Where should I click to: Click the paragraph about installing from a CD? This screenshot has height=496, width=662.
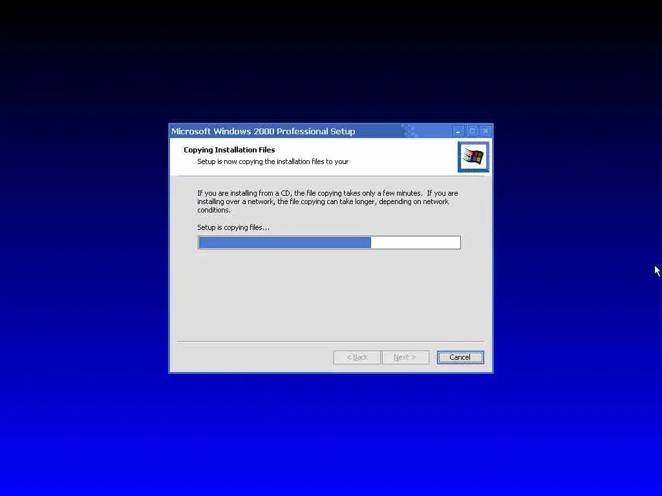click(x=328, y=201)
